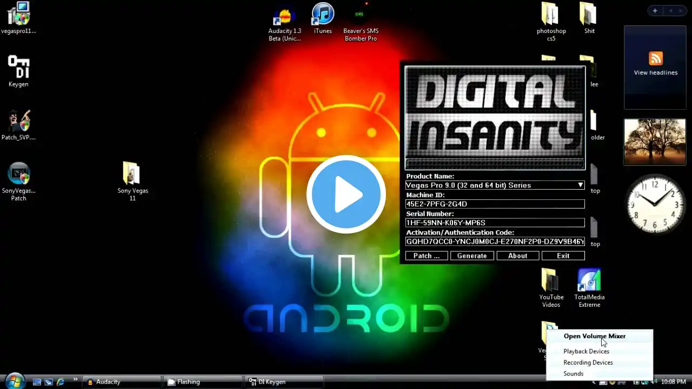Click the Serial Number field

pos(495,223)
